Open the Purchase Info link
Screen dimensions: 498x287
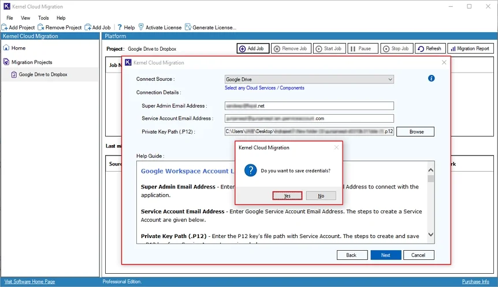(475, 282)
